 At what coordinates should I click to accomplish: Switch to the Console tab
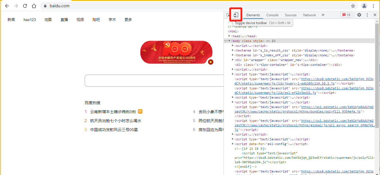[272, 15]
